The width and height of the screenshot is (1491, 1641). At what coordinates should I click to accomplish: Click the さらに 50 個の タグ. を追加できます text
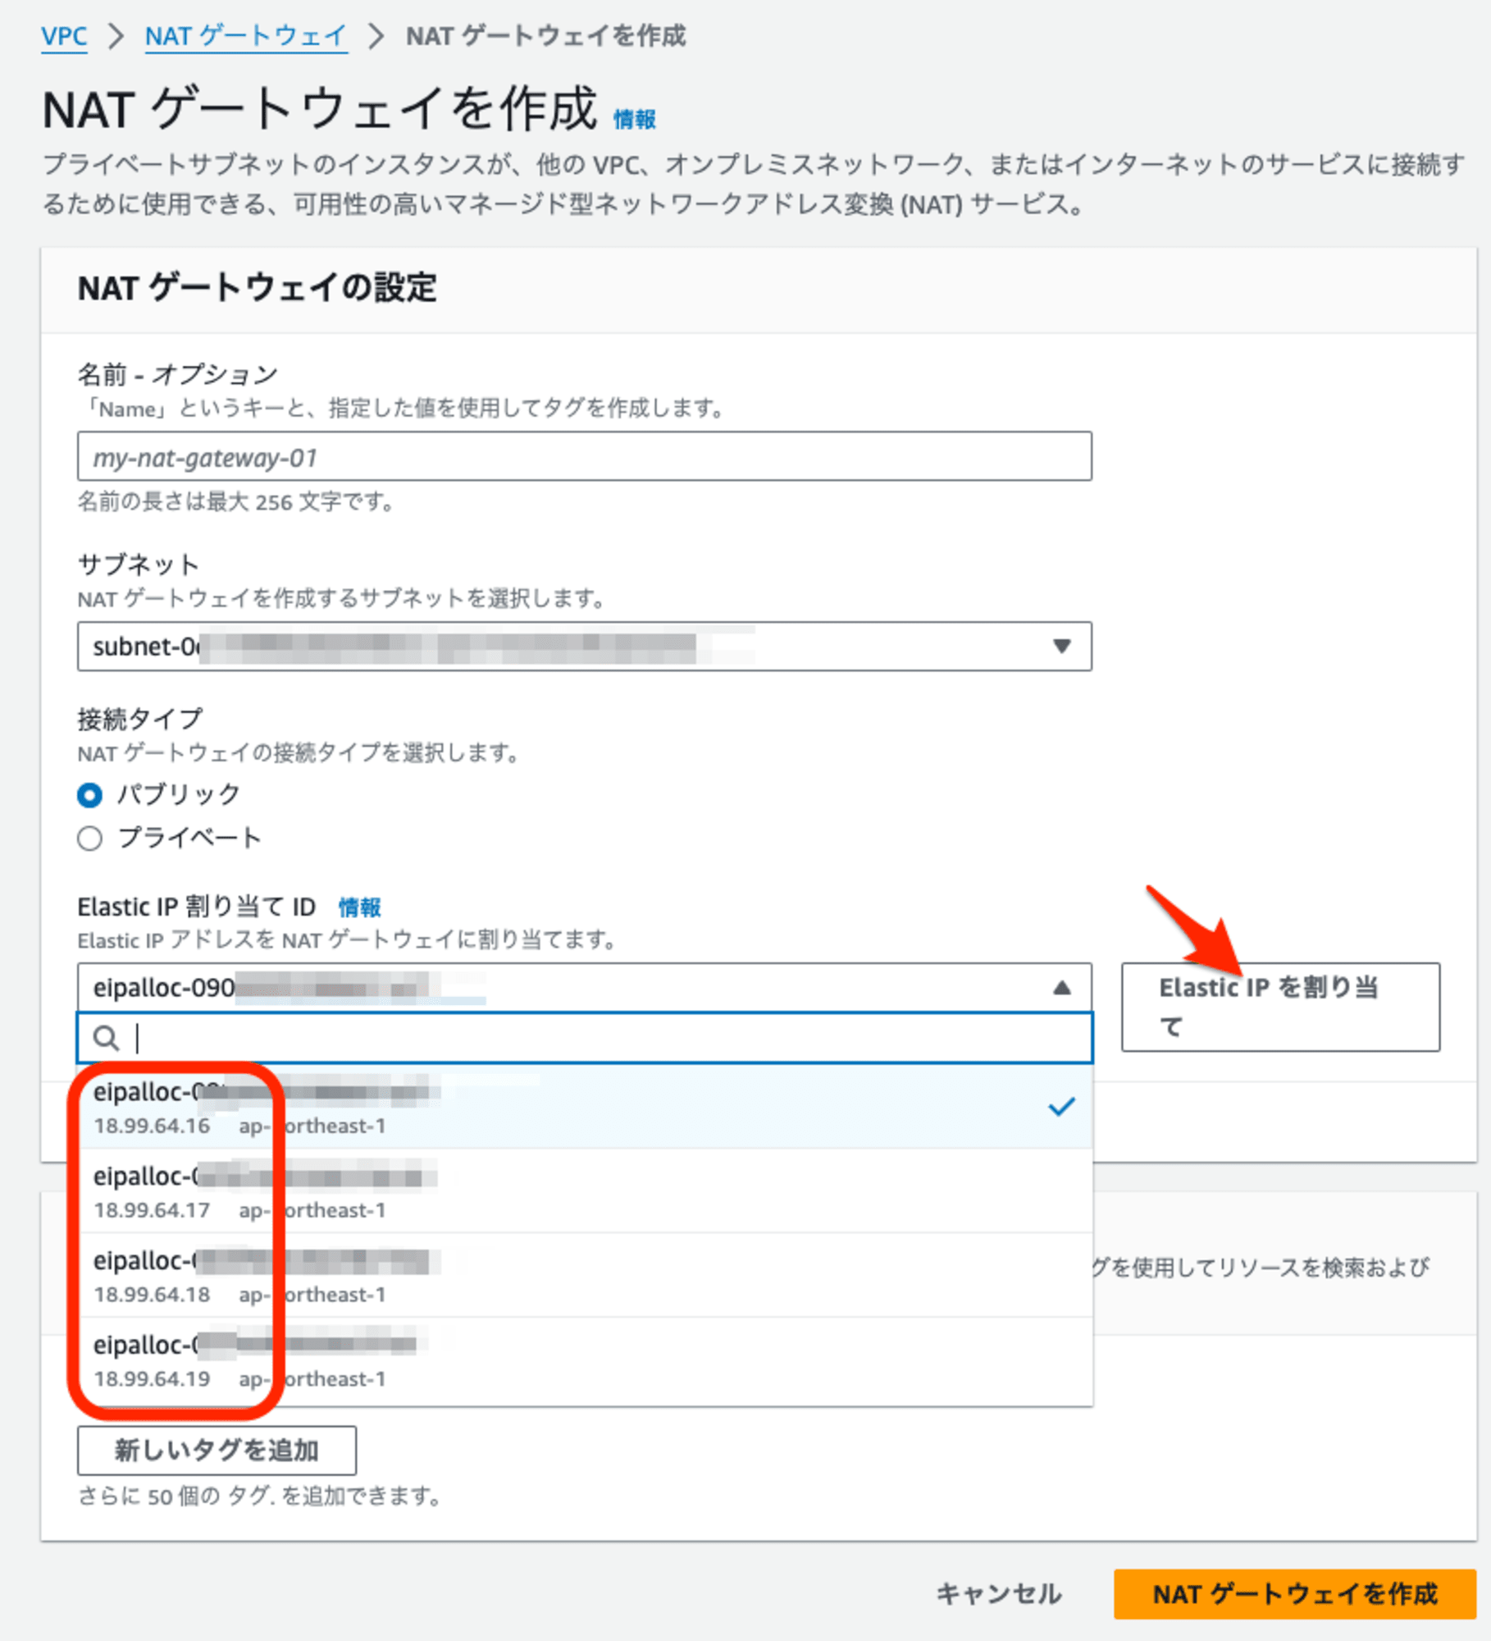pos(260,1497)
